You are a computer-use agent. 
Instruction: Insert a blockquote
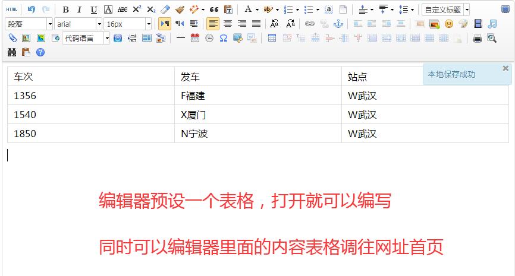tap(214, 10)
